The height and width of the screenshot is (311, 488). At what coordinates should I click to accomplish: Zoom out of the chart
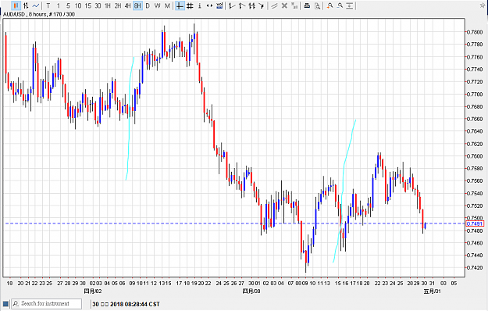(x=340, y=5)
